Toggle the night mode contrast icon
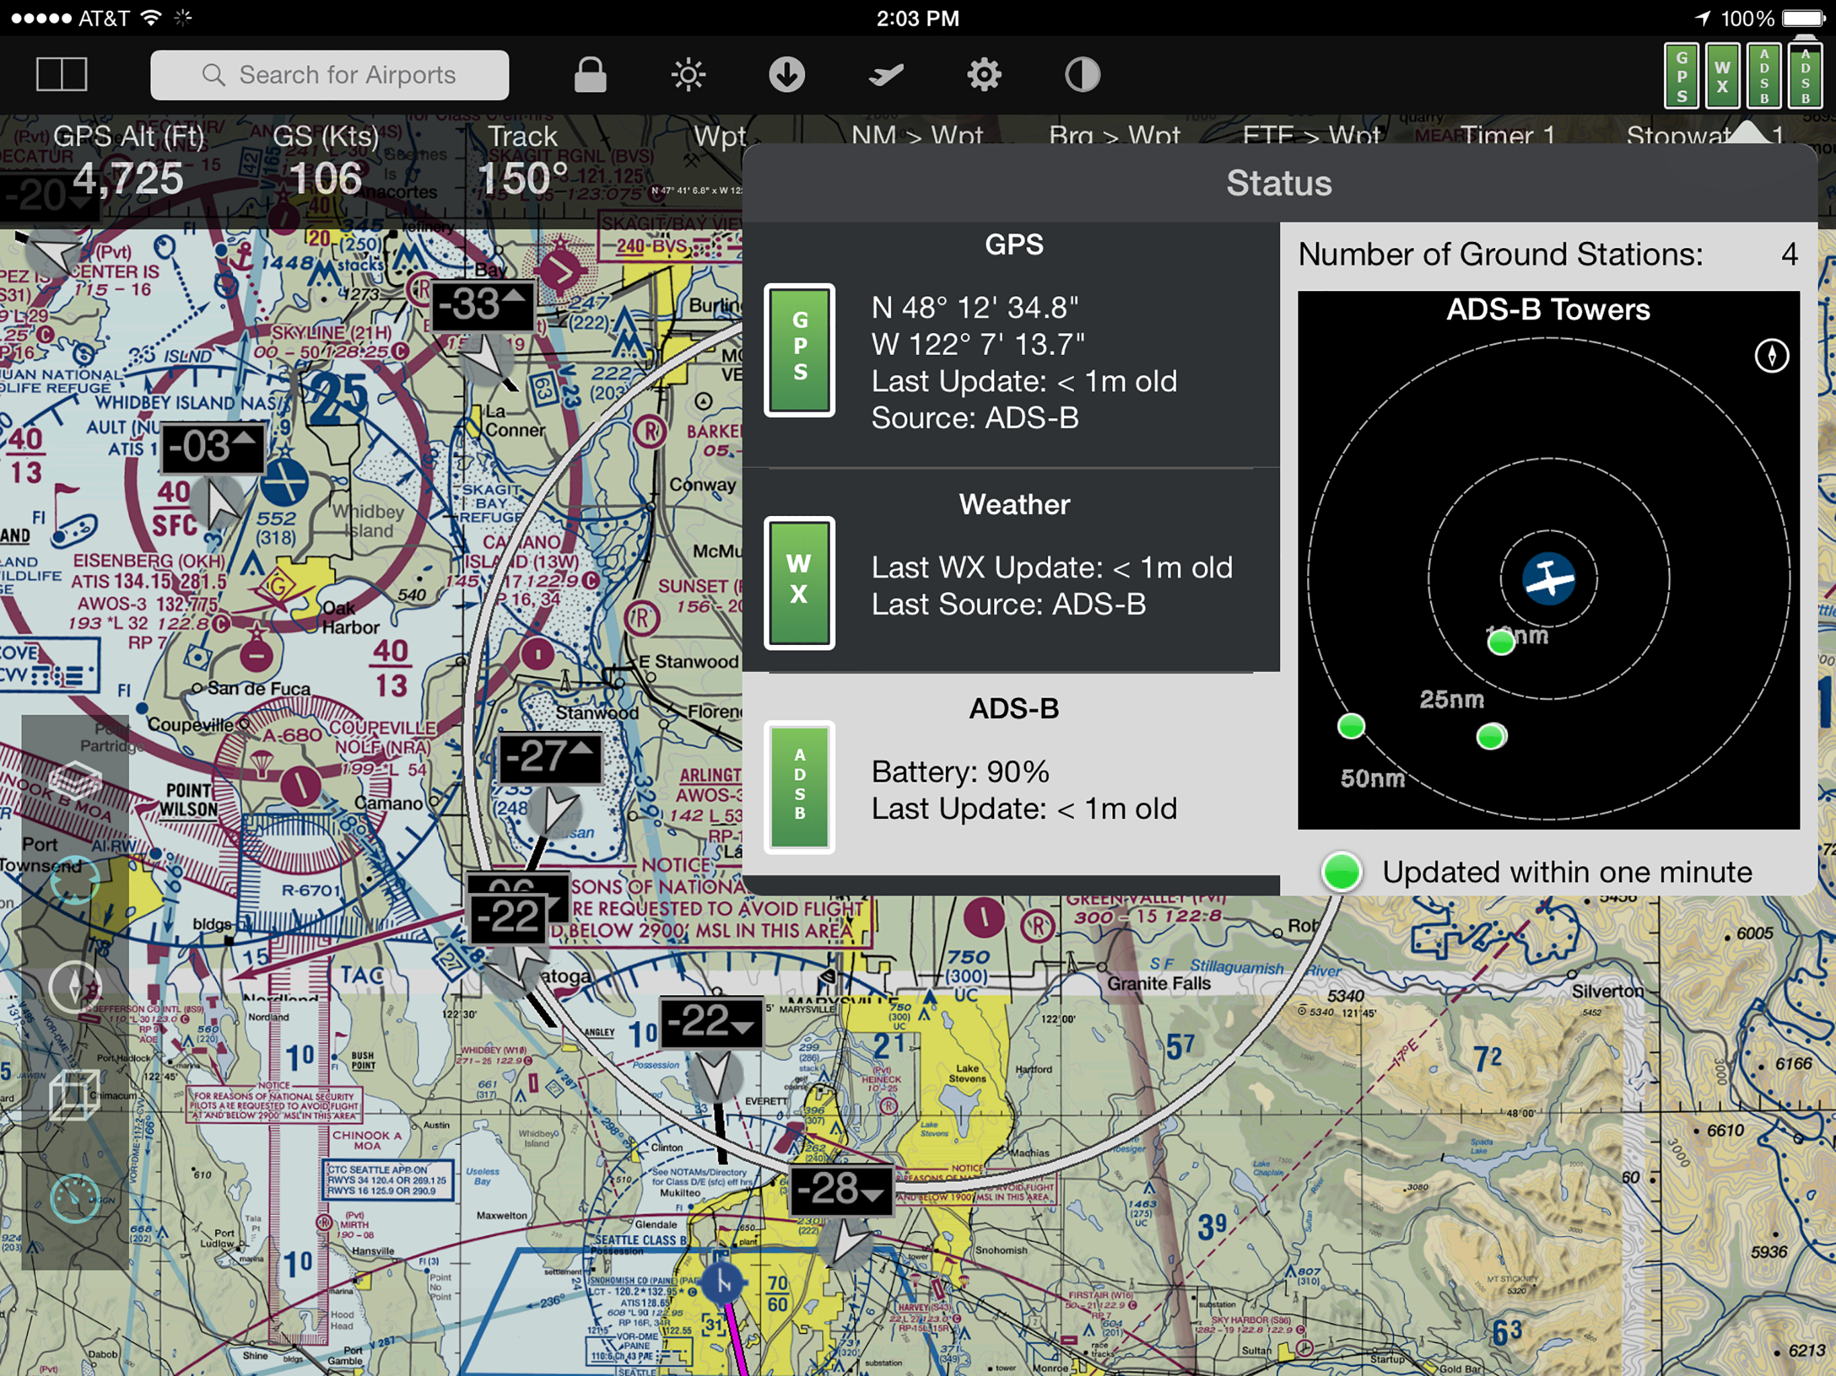This screenshot has height=1376, width=1836. click(x=1083, y=75)
